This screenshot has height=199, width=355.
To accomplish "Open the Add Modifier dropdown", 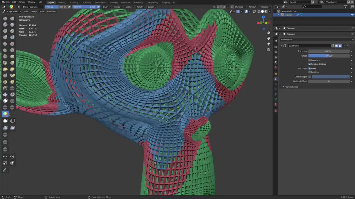I will click(317, 40).
